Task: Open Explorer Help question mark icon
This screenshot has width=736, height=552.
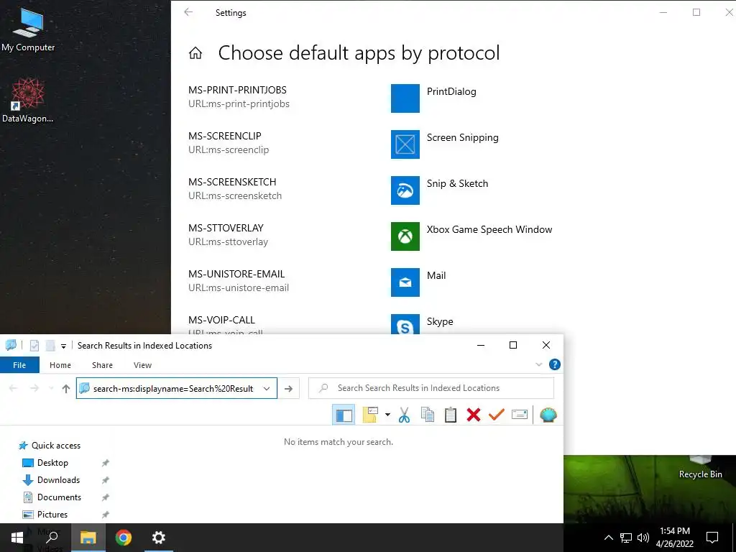Action: click(555, 364)
